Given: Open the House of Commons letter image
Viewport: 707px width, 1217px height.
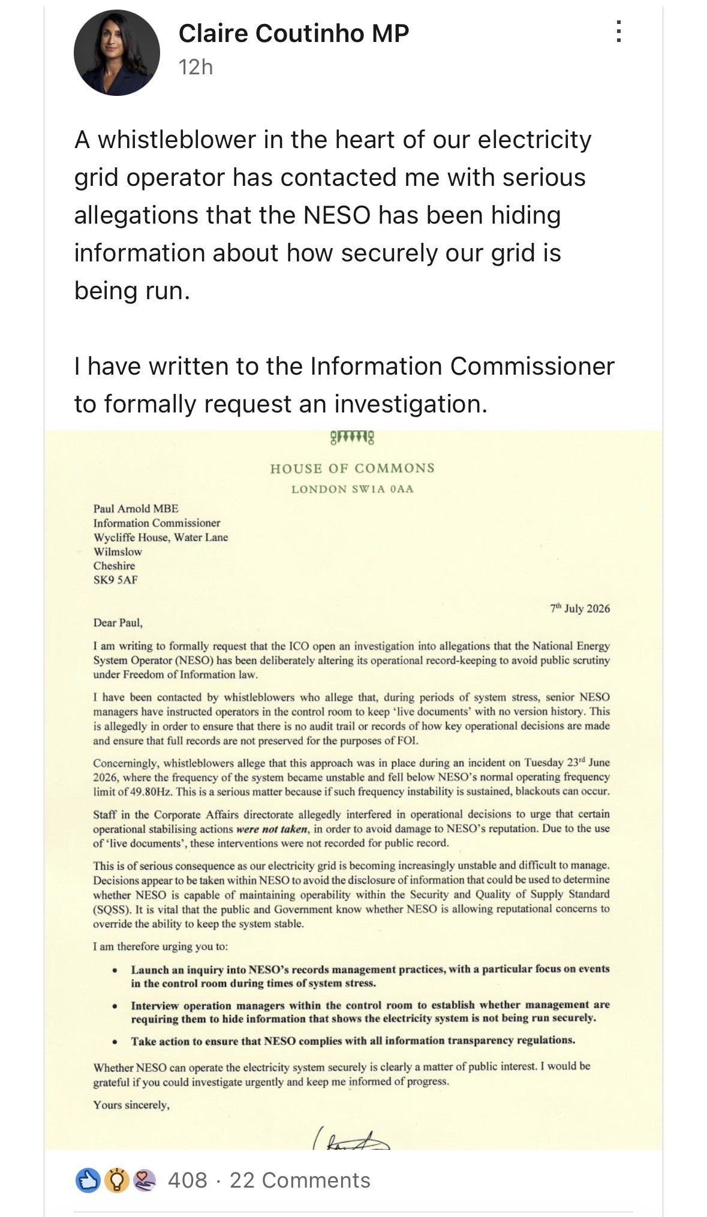Looking at the screenshot, I should click(353, 790).
